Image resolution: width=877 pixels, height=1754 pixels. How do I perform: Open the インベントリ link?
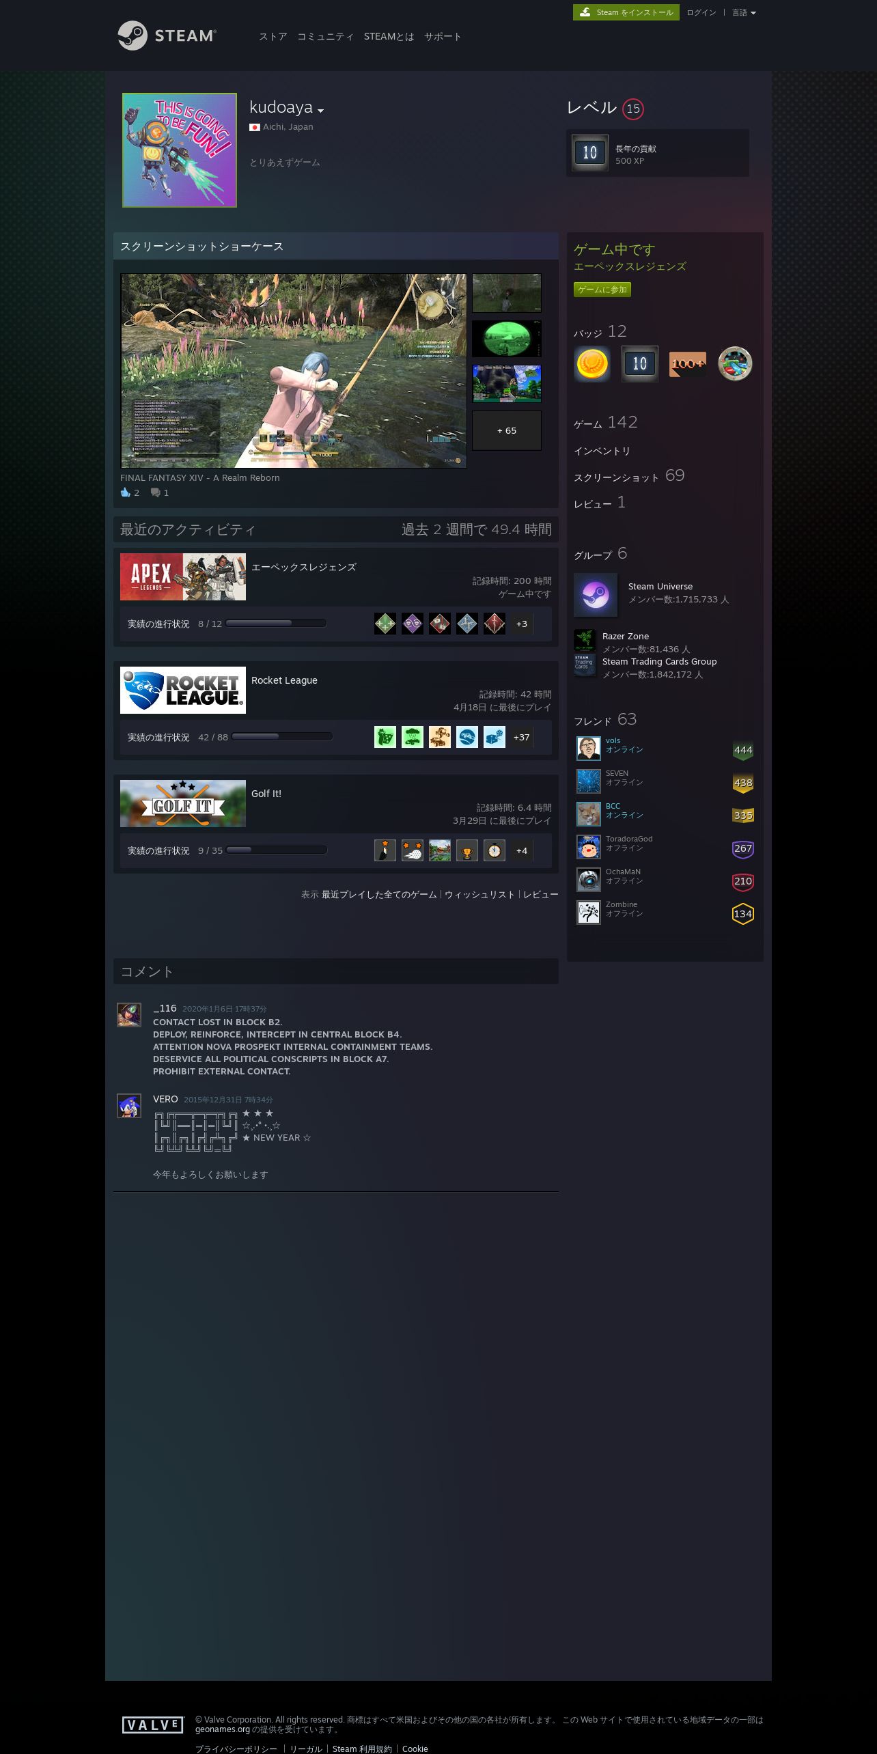point(602,451)
